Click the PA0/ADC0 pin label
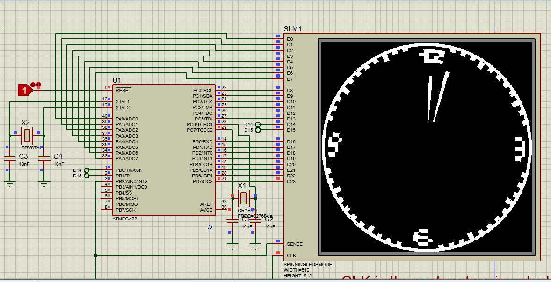The height and width of the screenshot is (282, 551). click(126, 119)
